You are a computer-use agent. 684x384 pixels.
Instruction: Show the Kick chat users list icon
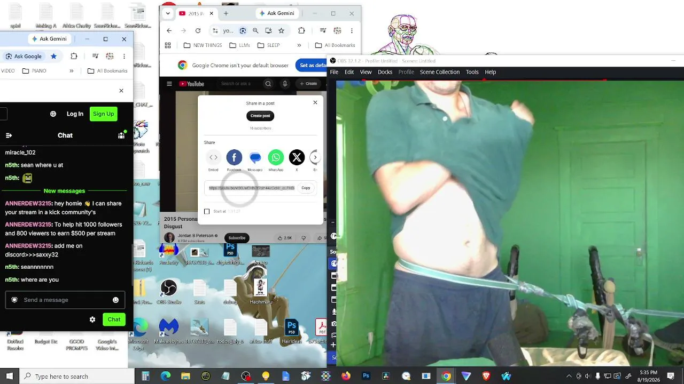tap(121, 135)
